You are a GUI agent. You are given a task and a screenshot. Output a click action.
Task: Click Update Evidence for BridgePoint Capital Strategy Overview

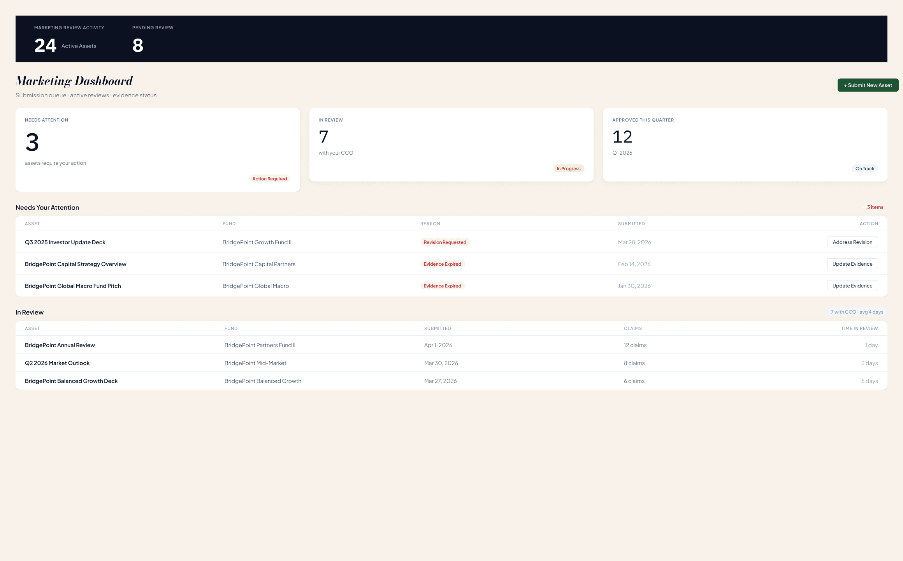[x=852, y=264]
